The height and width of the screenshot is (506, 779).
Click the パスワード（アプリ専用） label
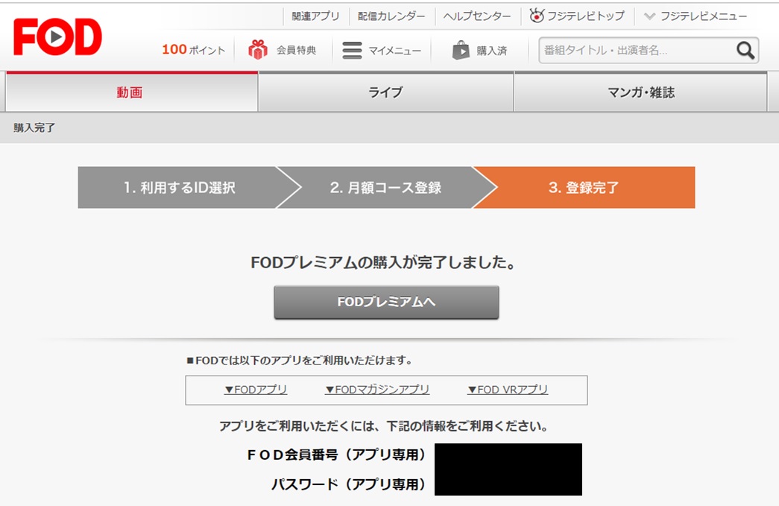click(x=349, y=484)
